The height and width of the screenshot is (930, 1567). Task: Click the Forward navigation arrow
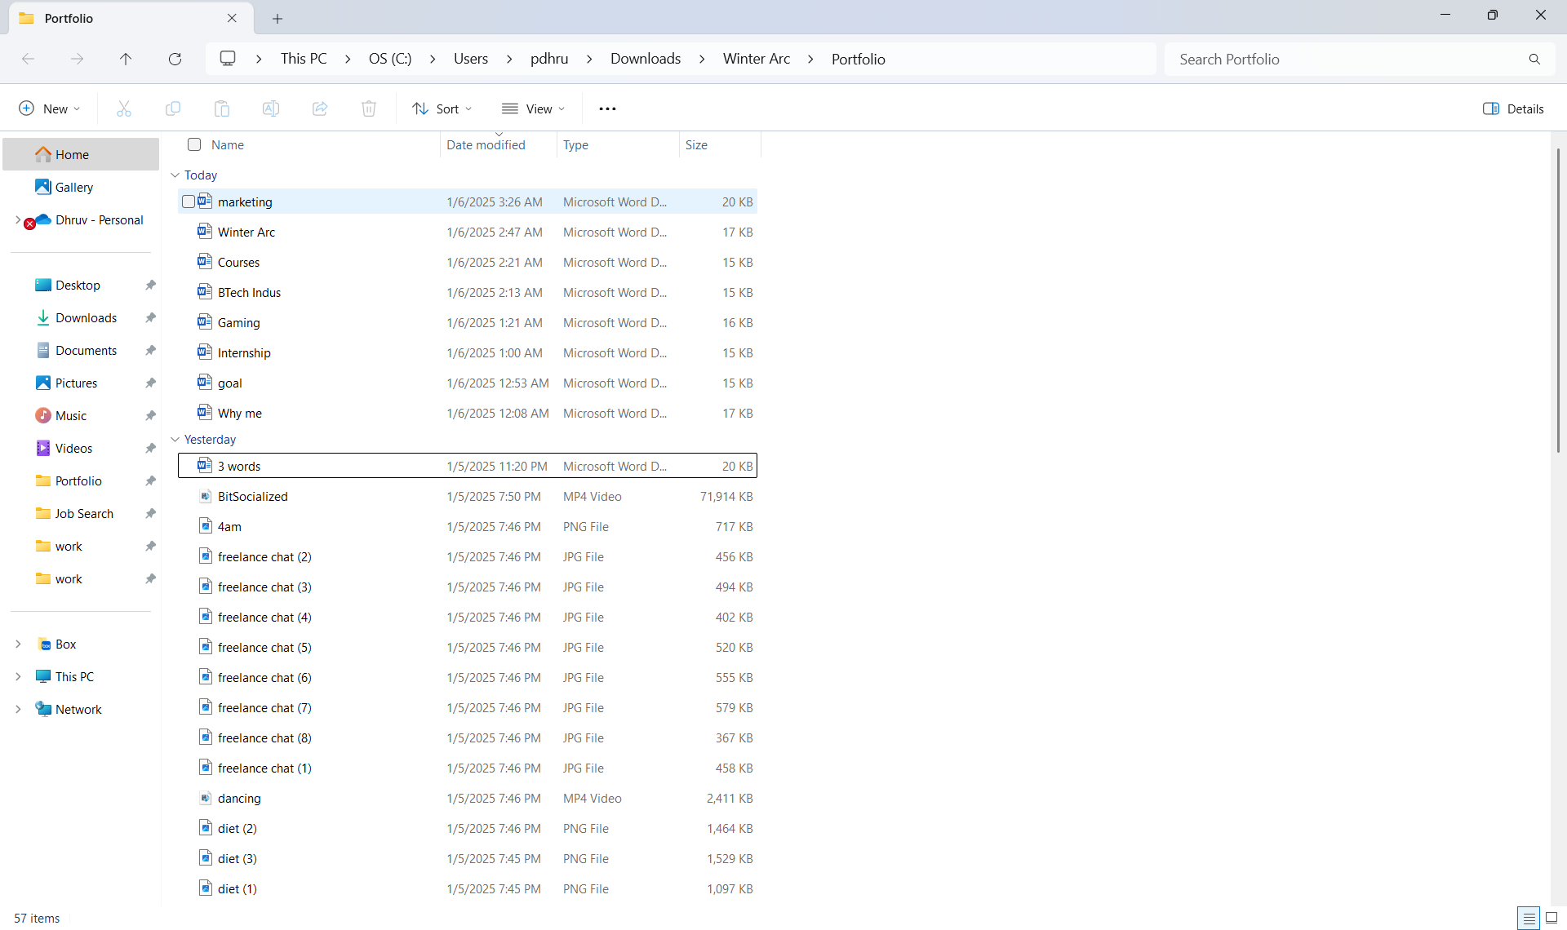(77, 59)
